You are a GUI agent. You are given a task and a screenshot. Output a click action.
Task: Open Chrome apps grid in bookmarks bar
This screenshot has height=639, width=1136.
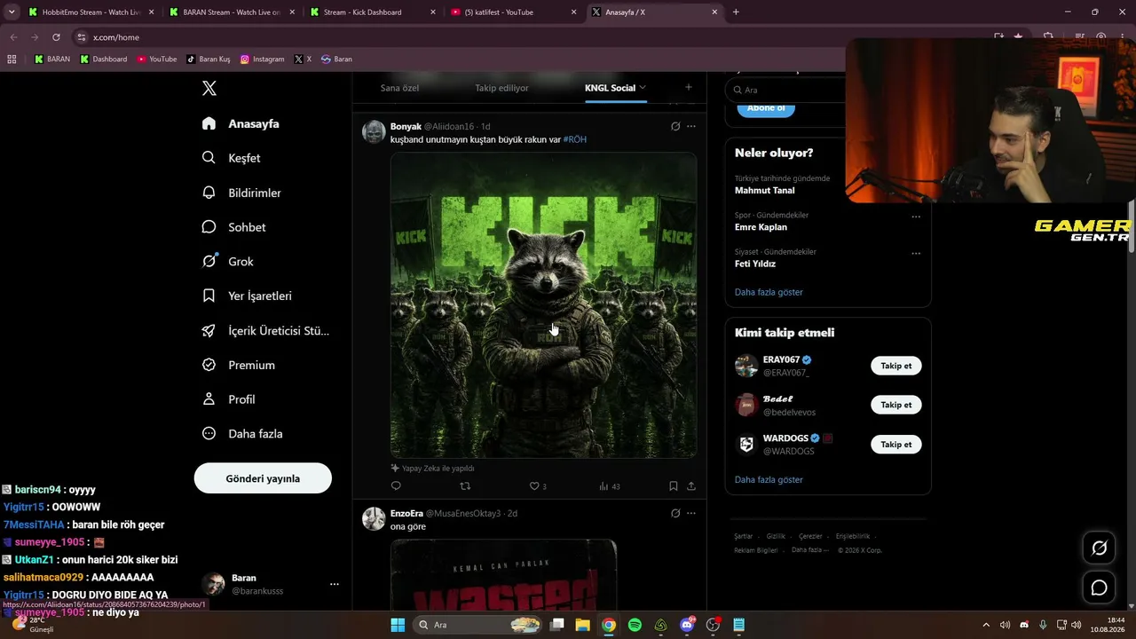[12, 59]
